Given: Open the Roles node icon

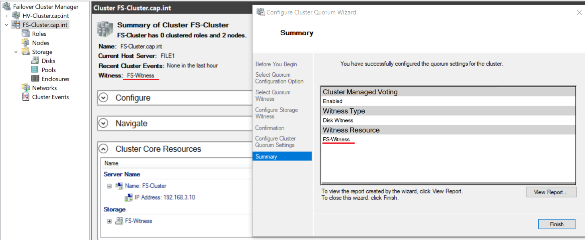Looking at the screenshot, I should (x=26, y=34).
